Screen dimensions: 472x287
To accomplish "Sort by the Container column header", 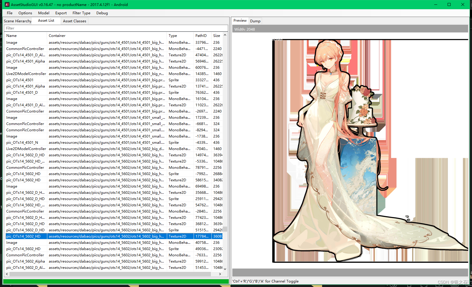I will [107, 36].
